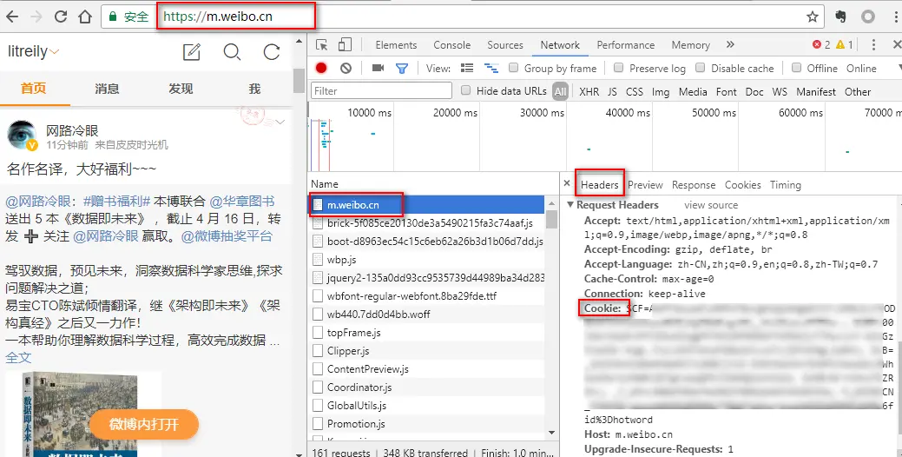Open the Performance panel tab
This screenshot has width=902, height=457.
(625, 45)
